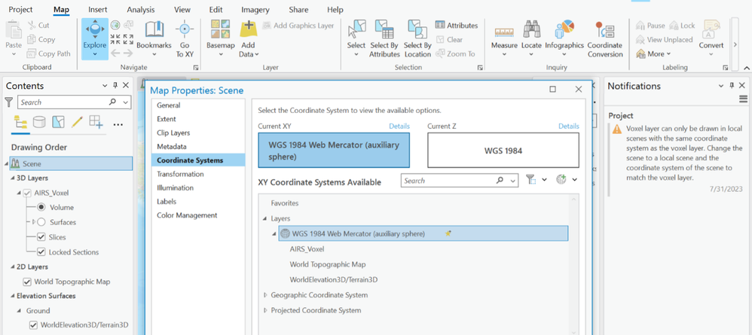Click the Contents pane search field
752x335 pixels.
click(x=64, y=102)
